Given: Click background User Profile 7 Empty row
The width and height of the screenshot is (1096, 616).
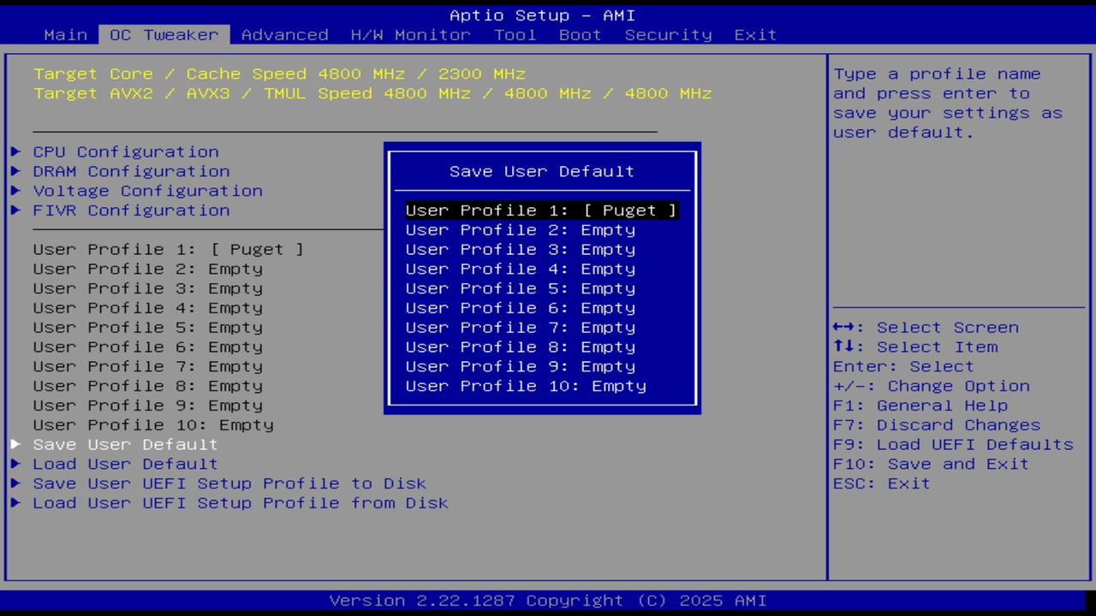Looking at the screenshot, I should 148,366.
